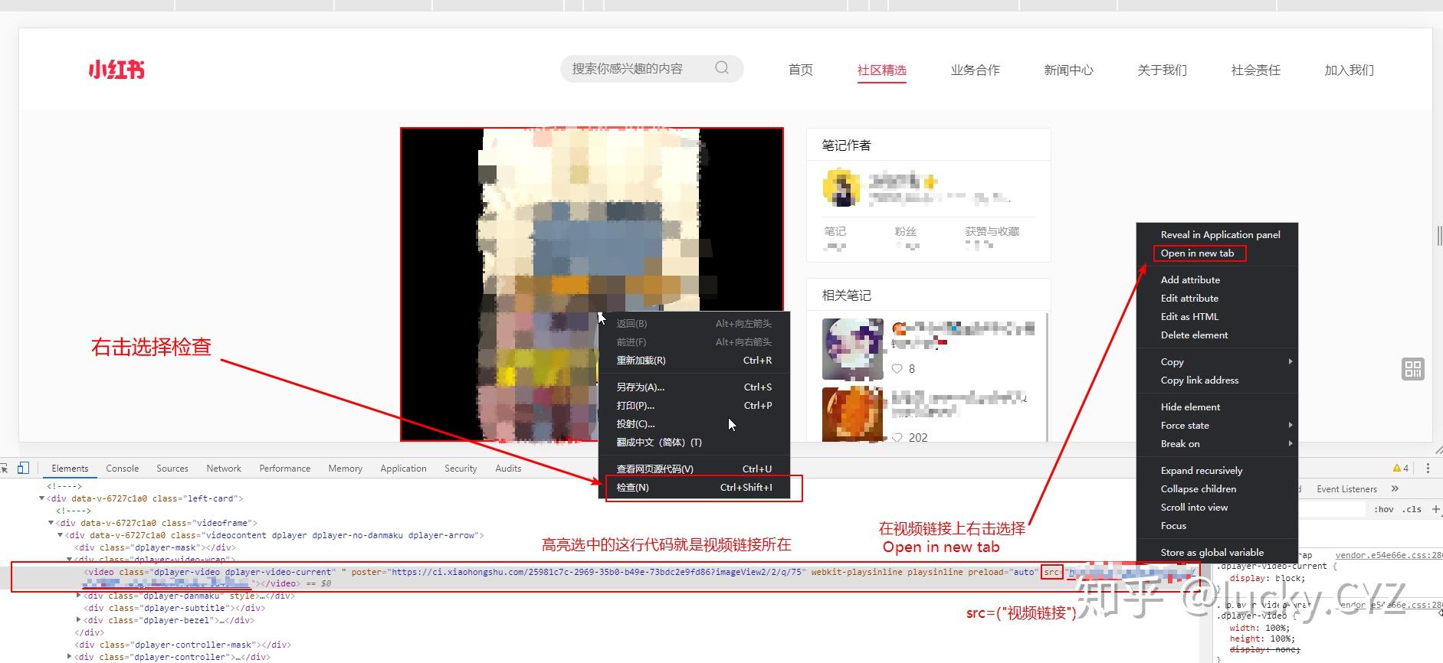Switch to the Memory tab
Screen dimensions: 1443x663
tap(346, 469)
